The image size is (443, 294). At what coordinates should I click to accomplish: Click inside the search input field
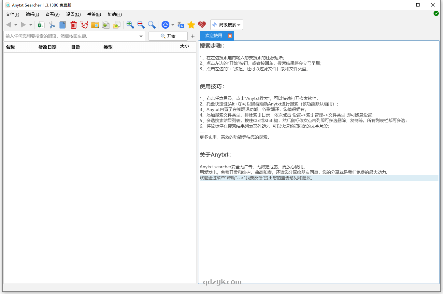coord(65,36)
